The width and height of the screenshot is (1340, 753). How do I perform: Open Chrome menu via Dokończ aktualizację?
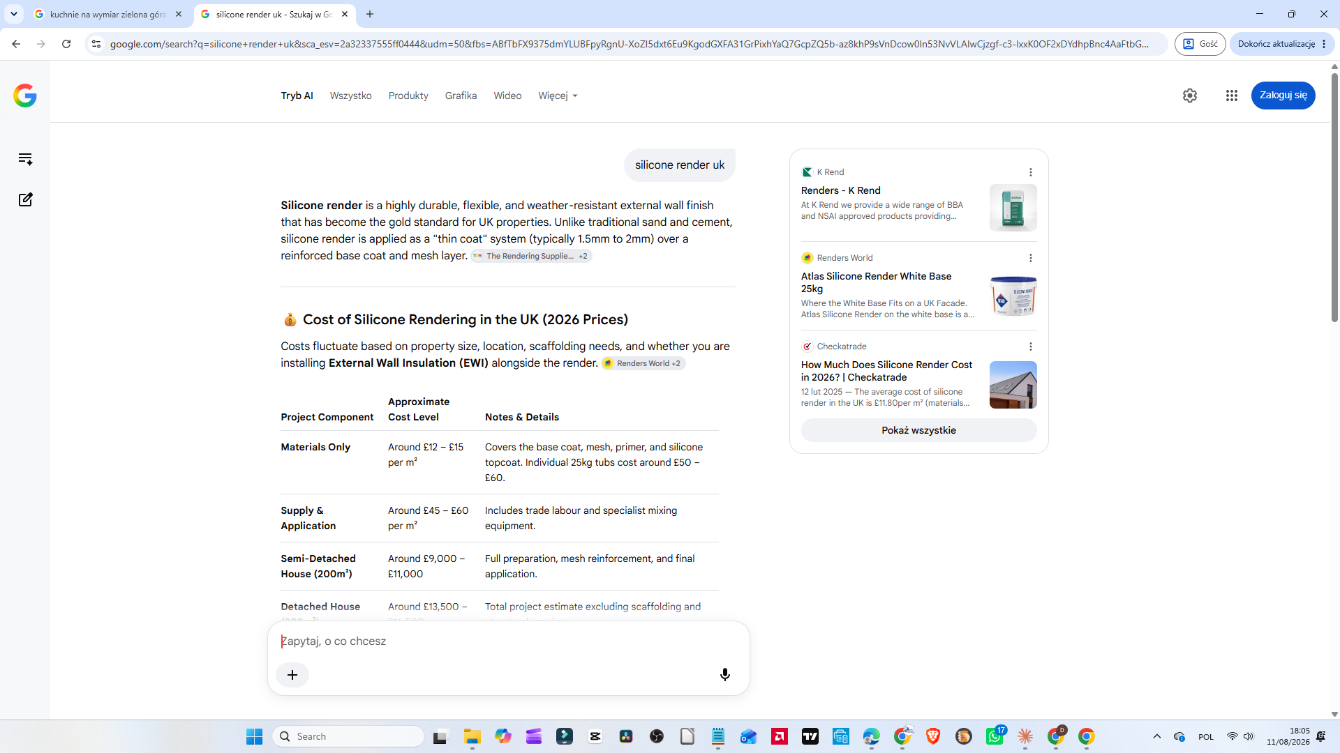(x=1282, y=44)
